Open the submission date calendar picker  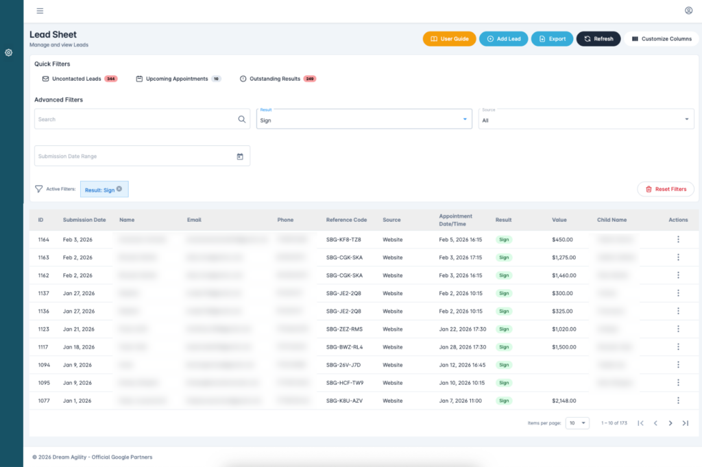pyautogui.click(x=240, y=156)
